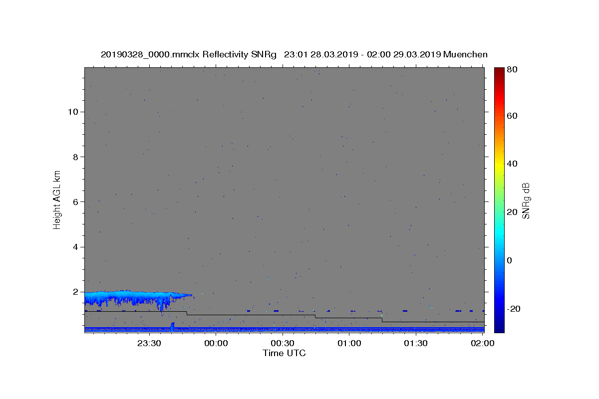This screenshot has height=399, width=599.
Task: Click the 00:30 time tick label
Action: pyautogui.click(x=283, y=344)
